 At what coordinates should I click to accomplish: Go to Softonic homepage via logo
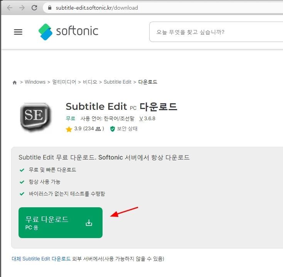(x=68, y=32)
